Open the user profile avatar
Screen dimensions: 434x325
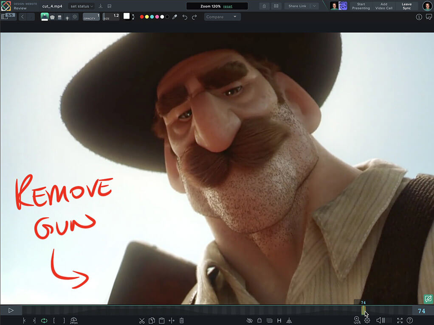tap(427, 6)
